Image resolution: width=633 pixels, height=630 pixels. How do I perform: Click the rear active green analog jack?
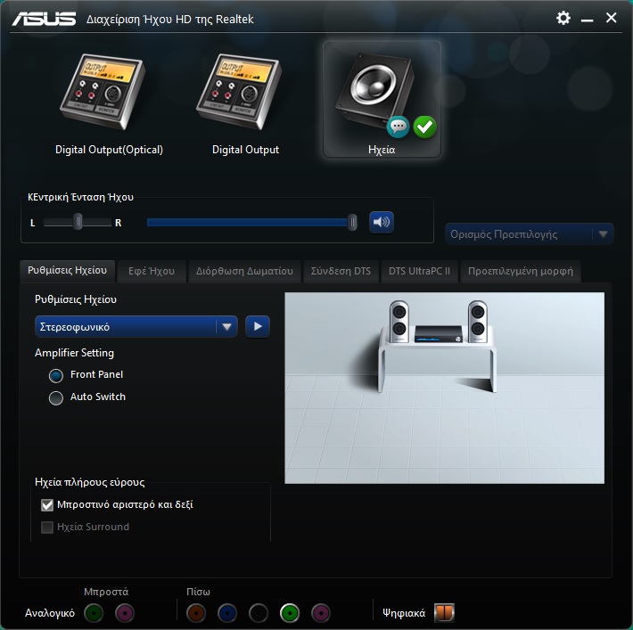pyautogui.click(x=290, y=613)
